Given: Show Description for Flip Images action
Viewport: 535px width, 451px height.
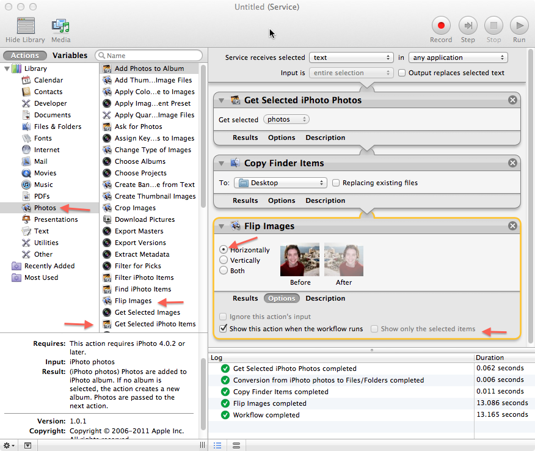Looking at the screenshot, I should (x=325, y=298).
